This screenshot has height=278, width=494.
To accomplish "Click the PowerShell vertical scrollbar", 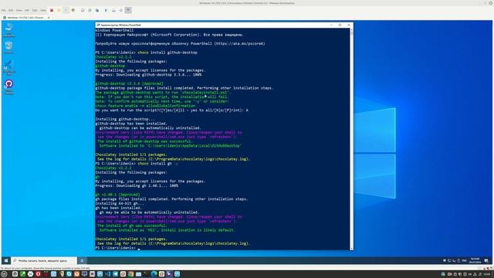I will 352,139.
